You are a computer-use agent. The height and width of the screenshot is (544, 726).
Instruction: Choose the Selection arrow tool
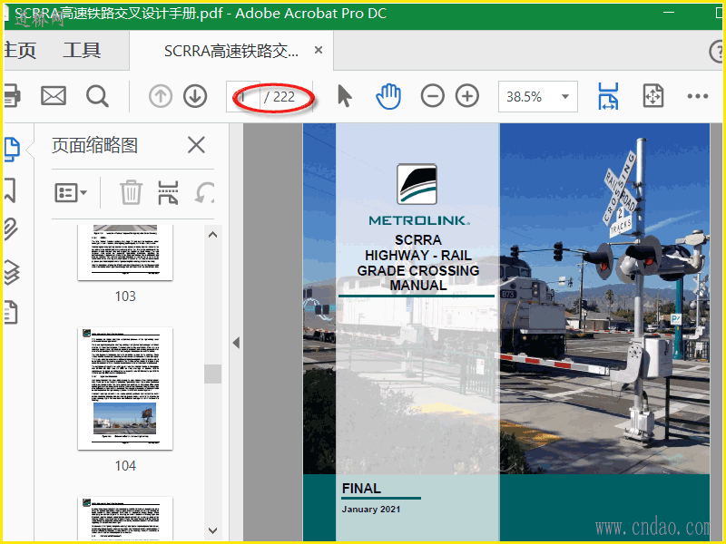(345, 96)
